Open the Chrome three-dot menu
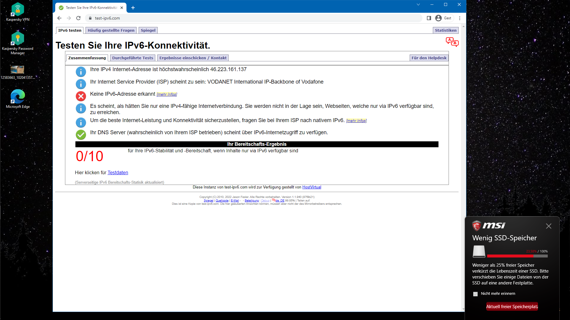Viewport: 570px width, 320px height. pos(460,18)
